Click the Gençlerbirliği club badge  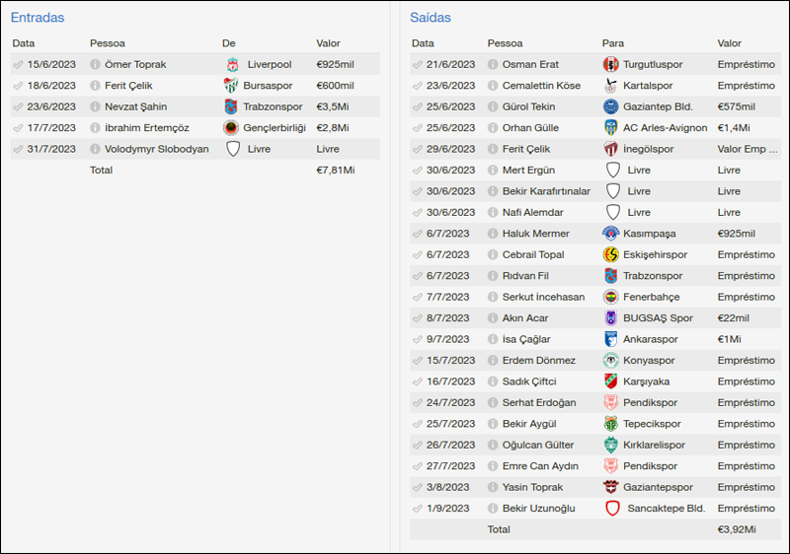pyautogui.click(x=232, y=128)
